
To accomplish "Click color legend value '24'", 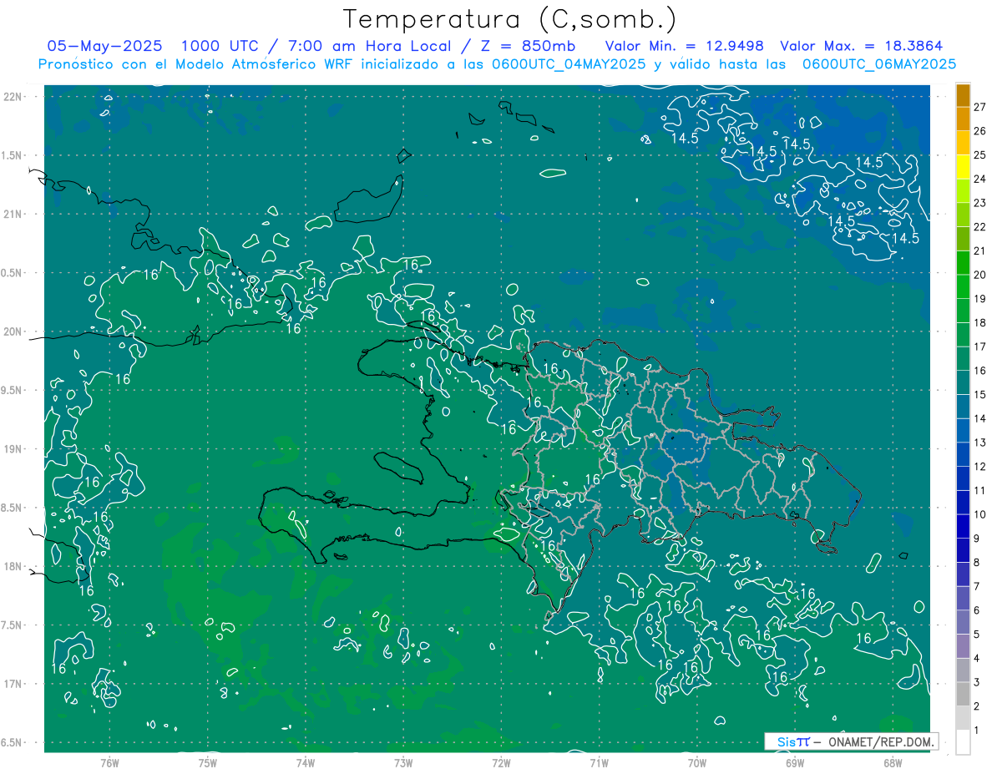I will tap(980, 179).
